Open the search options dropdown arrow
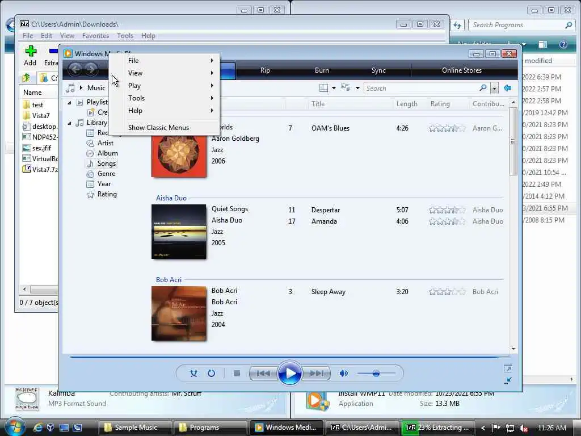Image resolution: width=581 pixels, height=436 pixels. 494,89
